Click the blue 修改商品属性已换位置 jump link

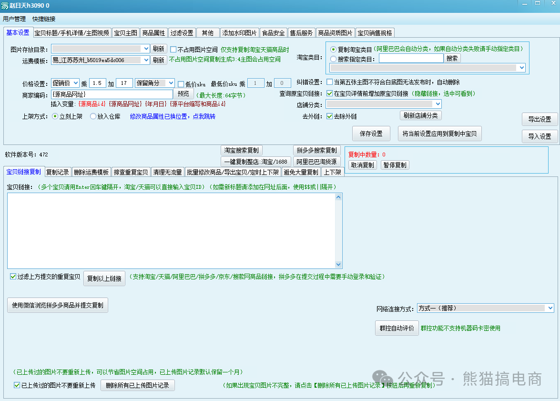tap(173, 116)
